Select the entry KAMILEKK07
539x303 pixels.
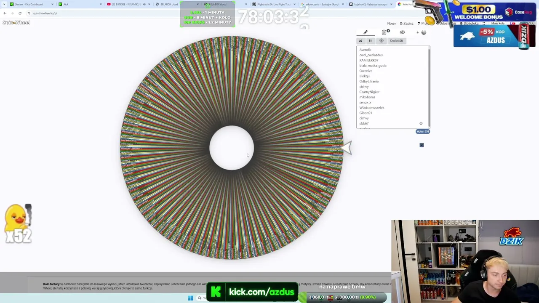369,60
